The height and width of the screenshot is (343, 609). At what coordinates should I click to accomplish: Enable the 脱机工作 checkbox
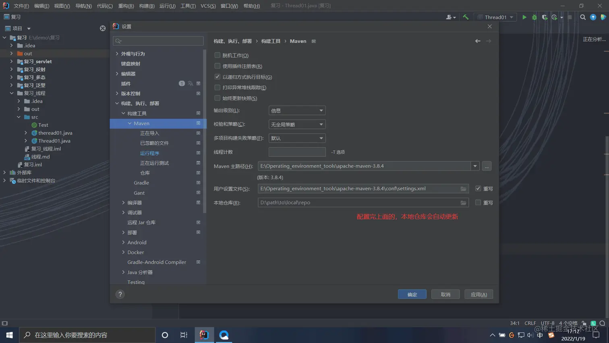[x=217, y=55]
